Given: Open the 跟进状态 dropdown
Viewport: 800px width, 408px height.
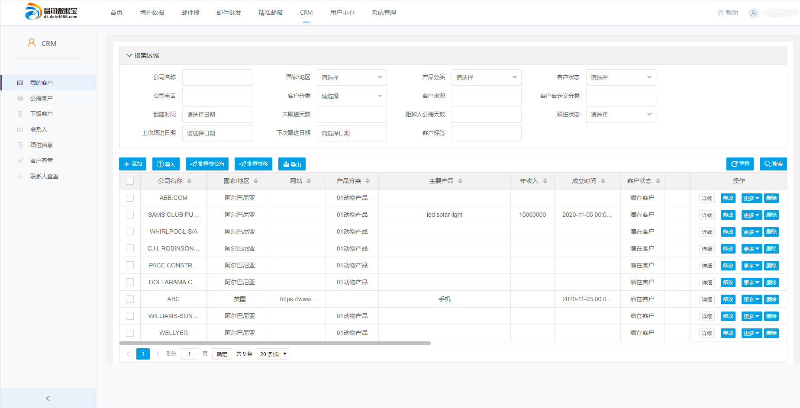Looking at the screenshot, I should pyautogui.click(x=621, y=115).
